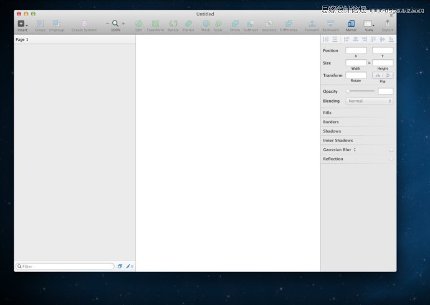Click the Group toolbar icon

click(40, 24)
